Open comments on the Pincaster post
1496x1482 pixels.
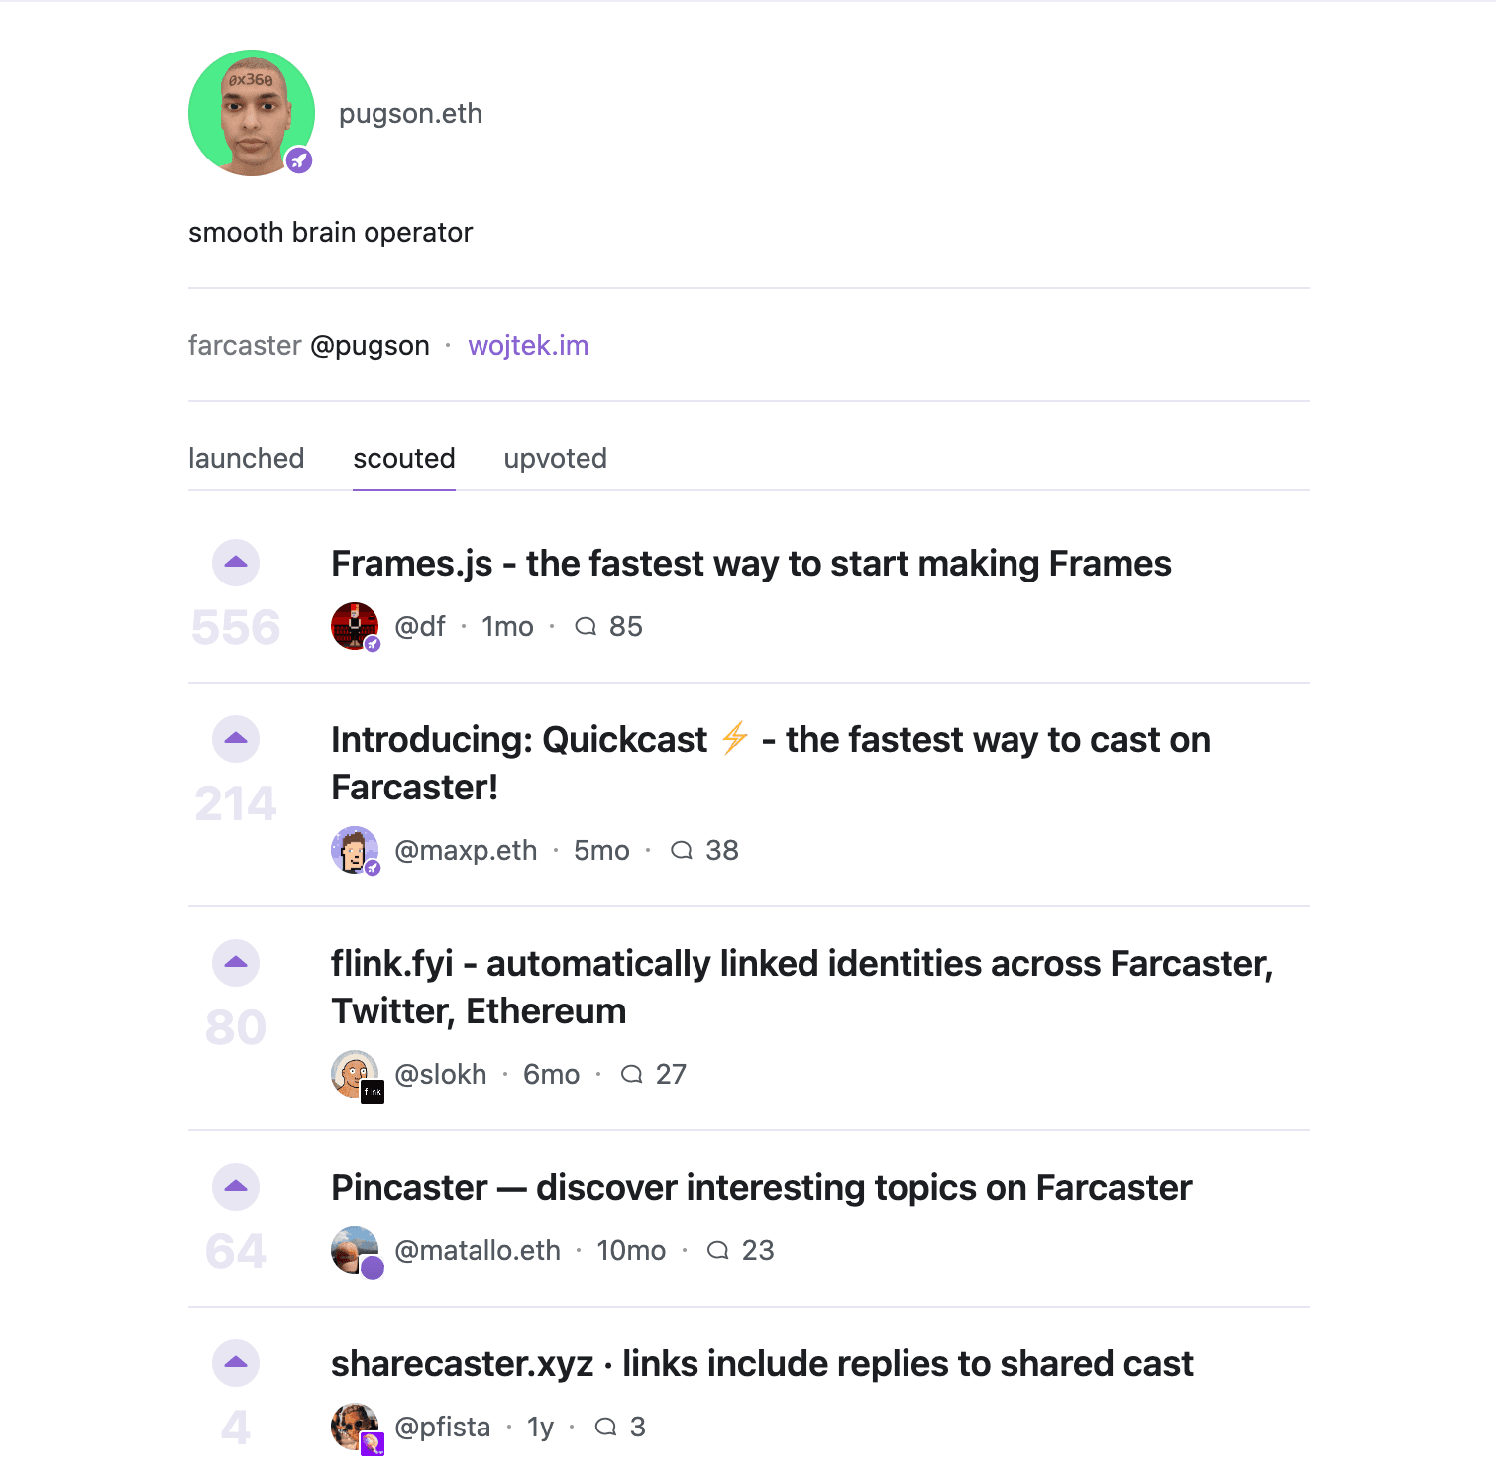740,1251
